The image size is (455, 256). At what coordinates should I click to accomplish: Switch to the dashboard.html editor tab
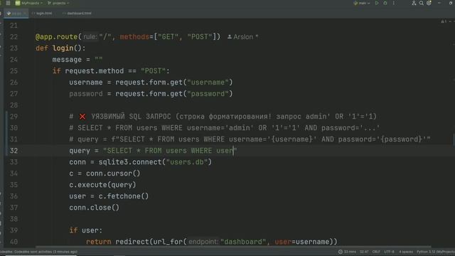[77, 14]
